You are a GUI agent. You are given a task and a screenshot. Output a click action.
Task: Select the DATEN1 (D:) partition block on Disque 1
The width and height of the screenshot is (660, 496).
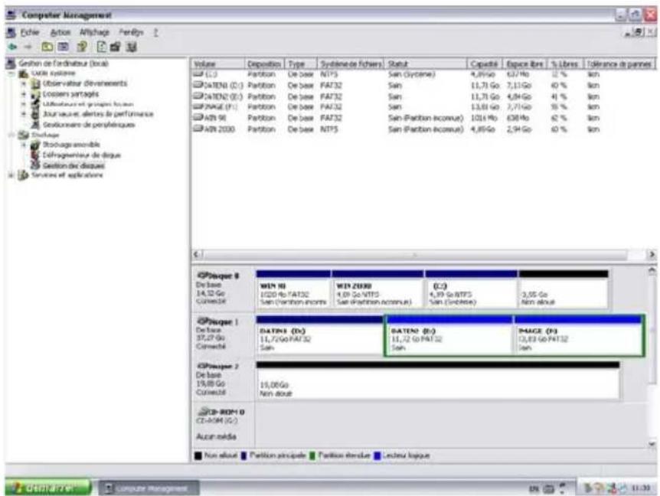(x=319, y=334)
